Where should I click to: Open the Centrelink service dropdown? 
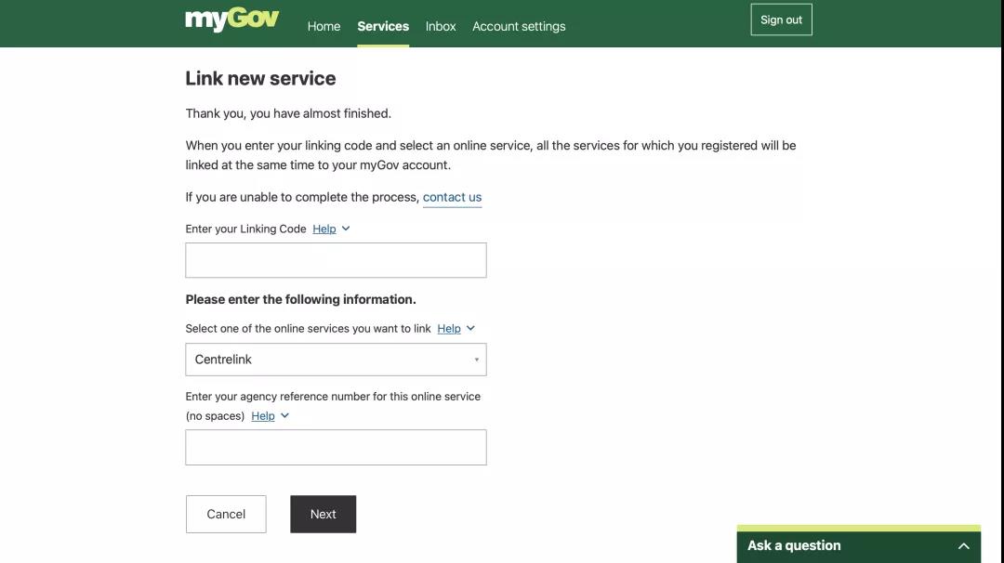(x=336, y=360)
